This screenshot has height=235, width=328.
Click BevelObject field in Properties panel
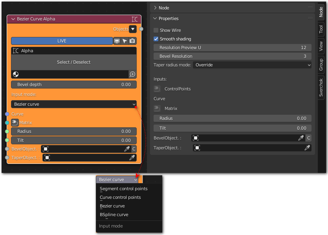pos(249,138)
